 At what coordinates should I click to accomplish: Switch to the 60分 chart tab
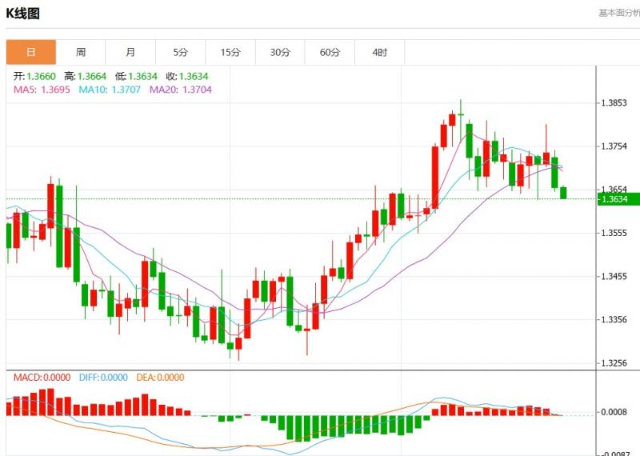(x=330, y=52)
